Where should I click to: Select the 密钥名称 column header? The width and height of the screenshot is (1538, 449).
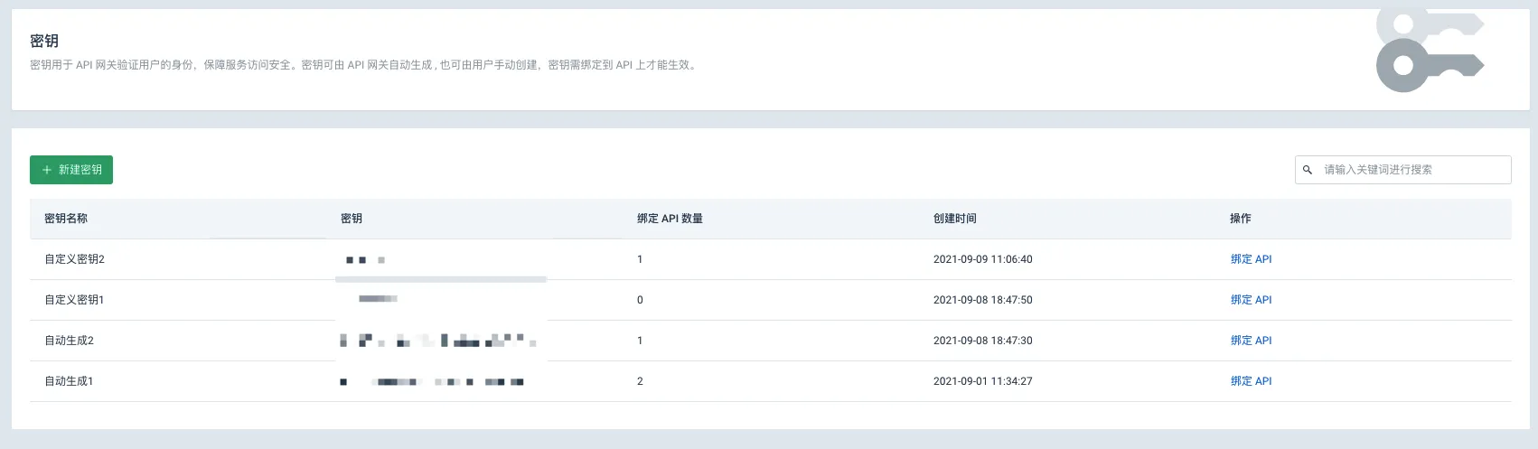point(66,219)
